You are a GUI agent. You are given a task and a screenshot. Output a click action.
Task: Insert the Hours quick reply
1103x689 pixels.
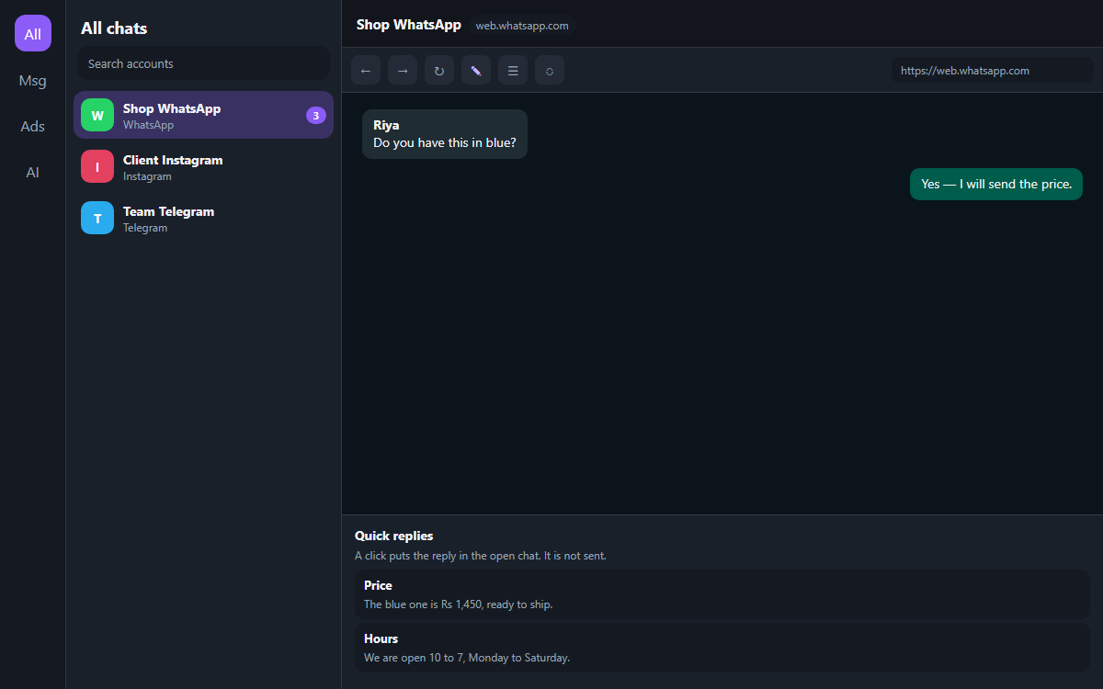click(x=722, y=648)
